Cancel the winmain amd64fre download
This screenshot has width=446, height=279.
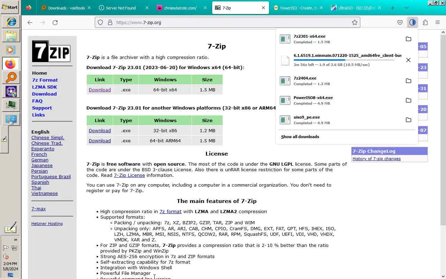click(408, 60)
